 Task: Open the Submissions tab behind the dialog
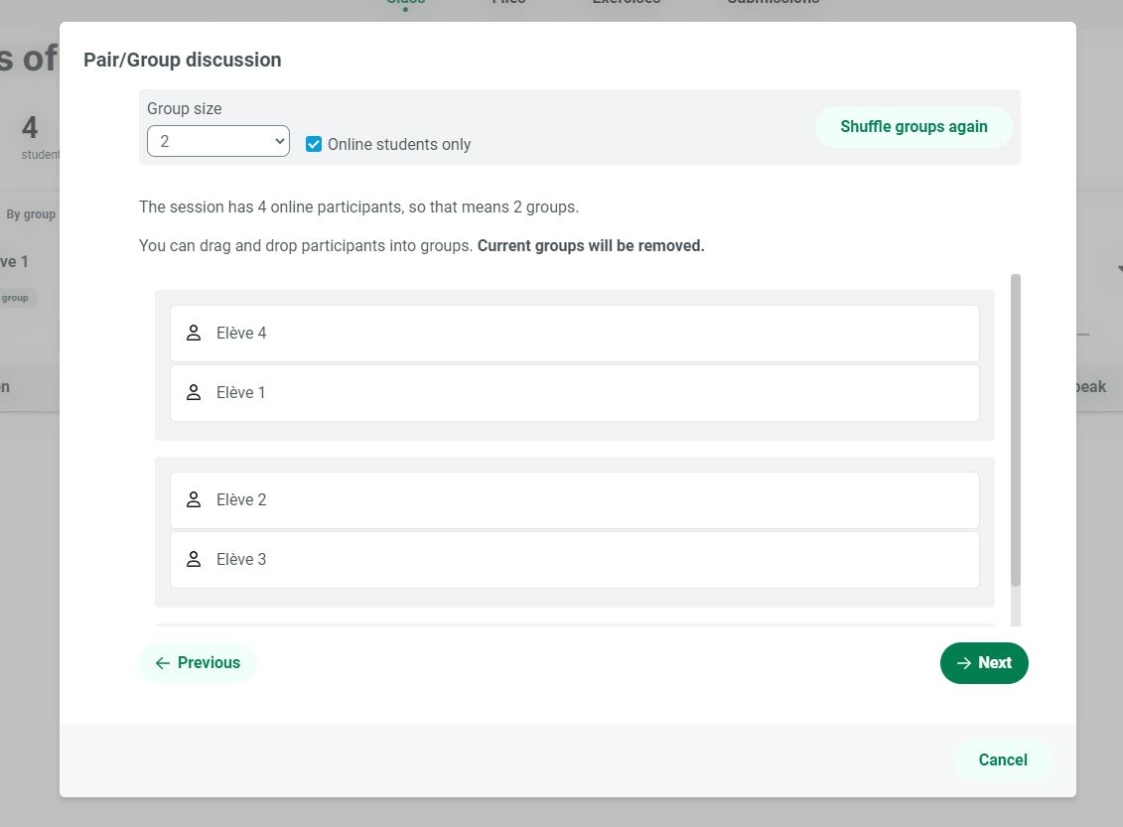772,3
